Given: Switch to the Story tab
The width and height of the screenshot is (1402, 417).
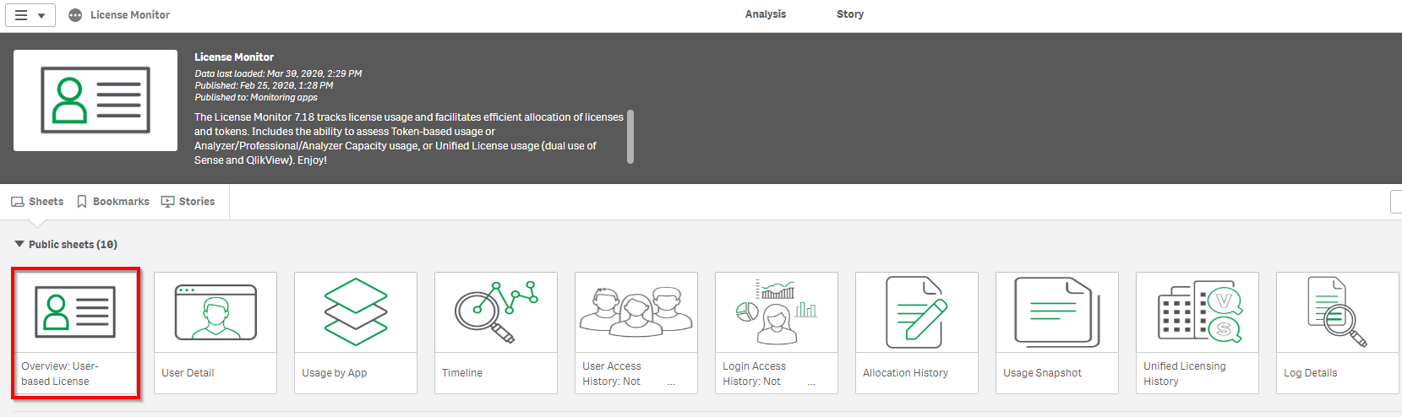Looking at the screenshot, I should pyautogui.click(x=850, y=14).
